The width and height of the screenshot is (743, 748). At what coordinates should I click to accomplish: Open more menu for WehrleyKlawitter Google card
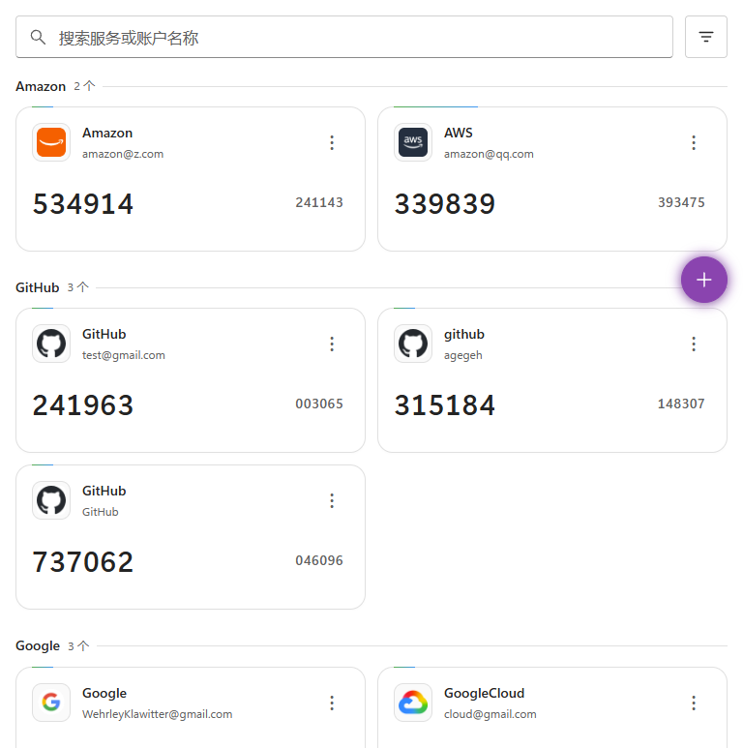(332, 703)
